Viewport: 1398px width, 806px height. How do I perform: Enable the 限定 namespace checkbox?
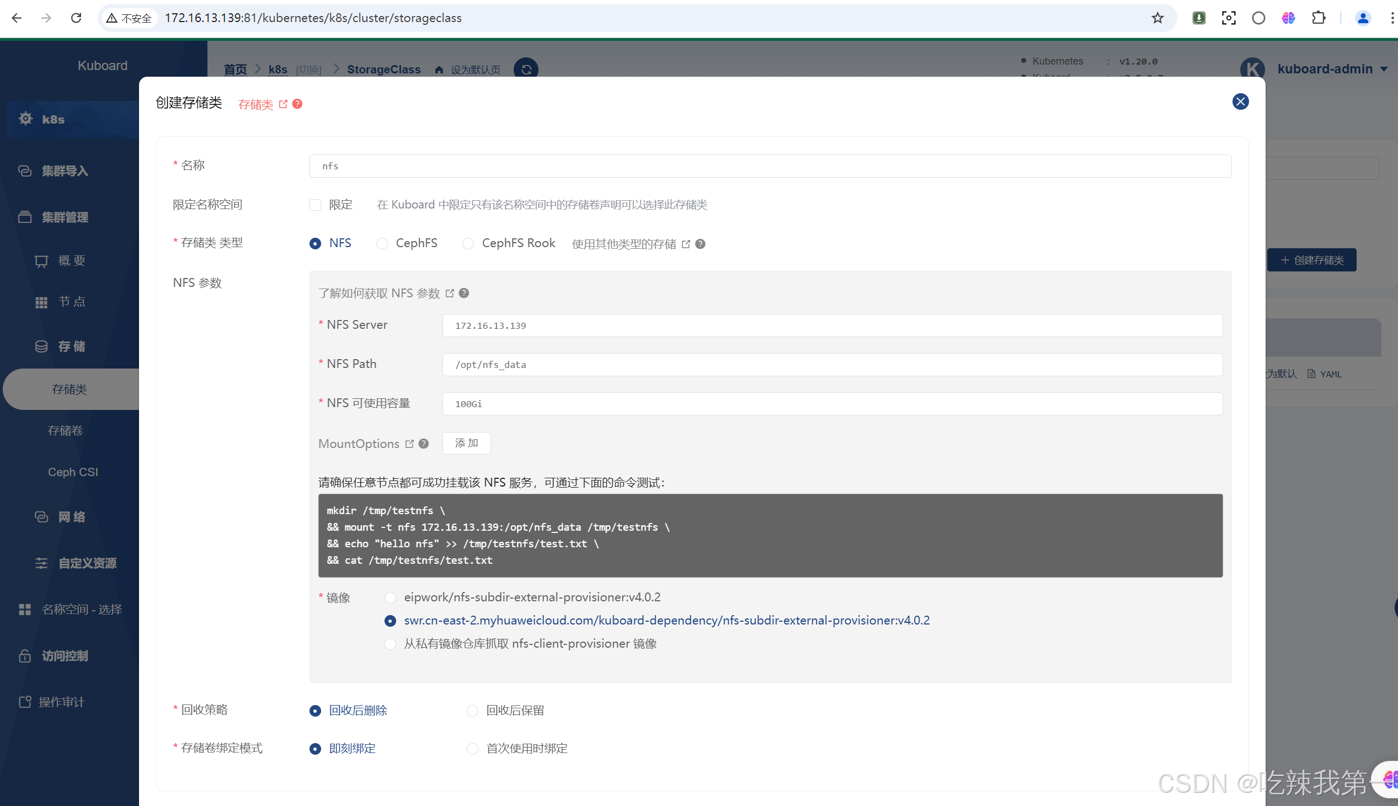pyautogui.click(x=316, y=205)
